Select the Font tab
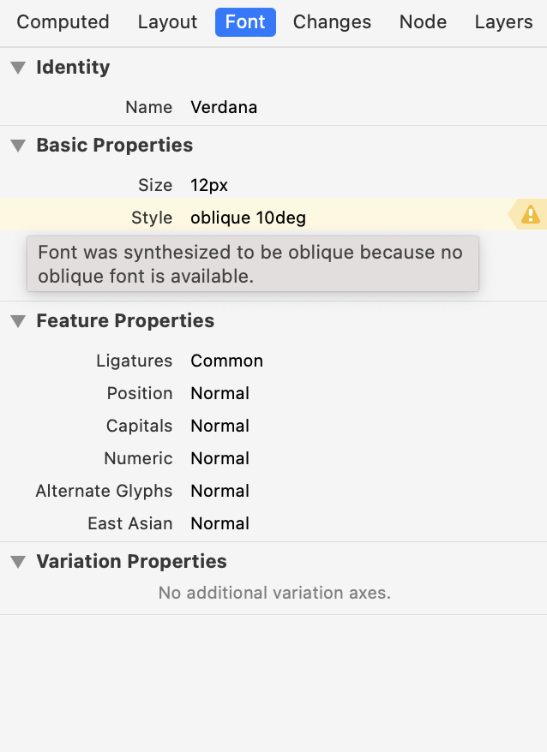Image resolution: width=547 pixels, height=752 pixels. point(245,22)
